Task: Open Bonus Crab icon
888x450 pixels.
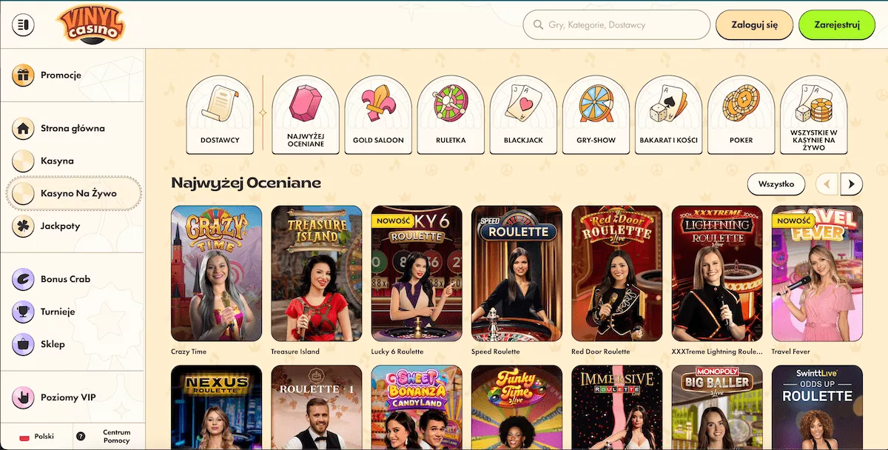Action: click(x=24, y=279)
